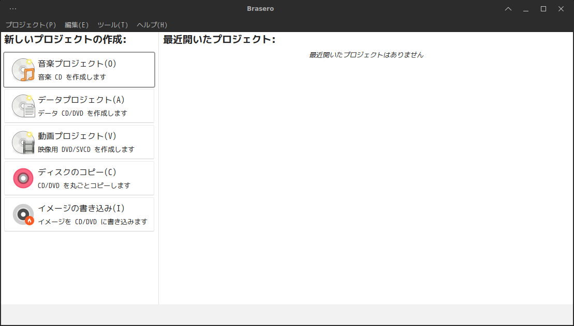Open the ヘルプ(H) menu

[x=152, y=25]
